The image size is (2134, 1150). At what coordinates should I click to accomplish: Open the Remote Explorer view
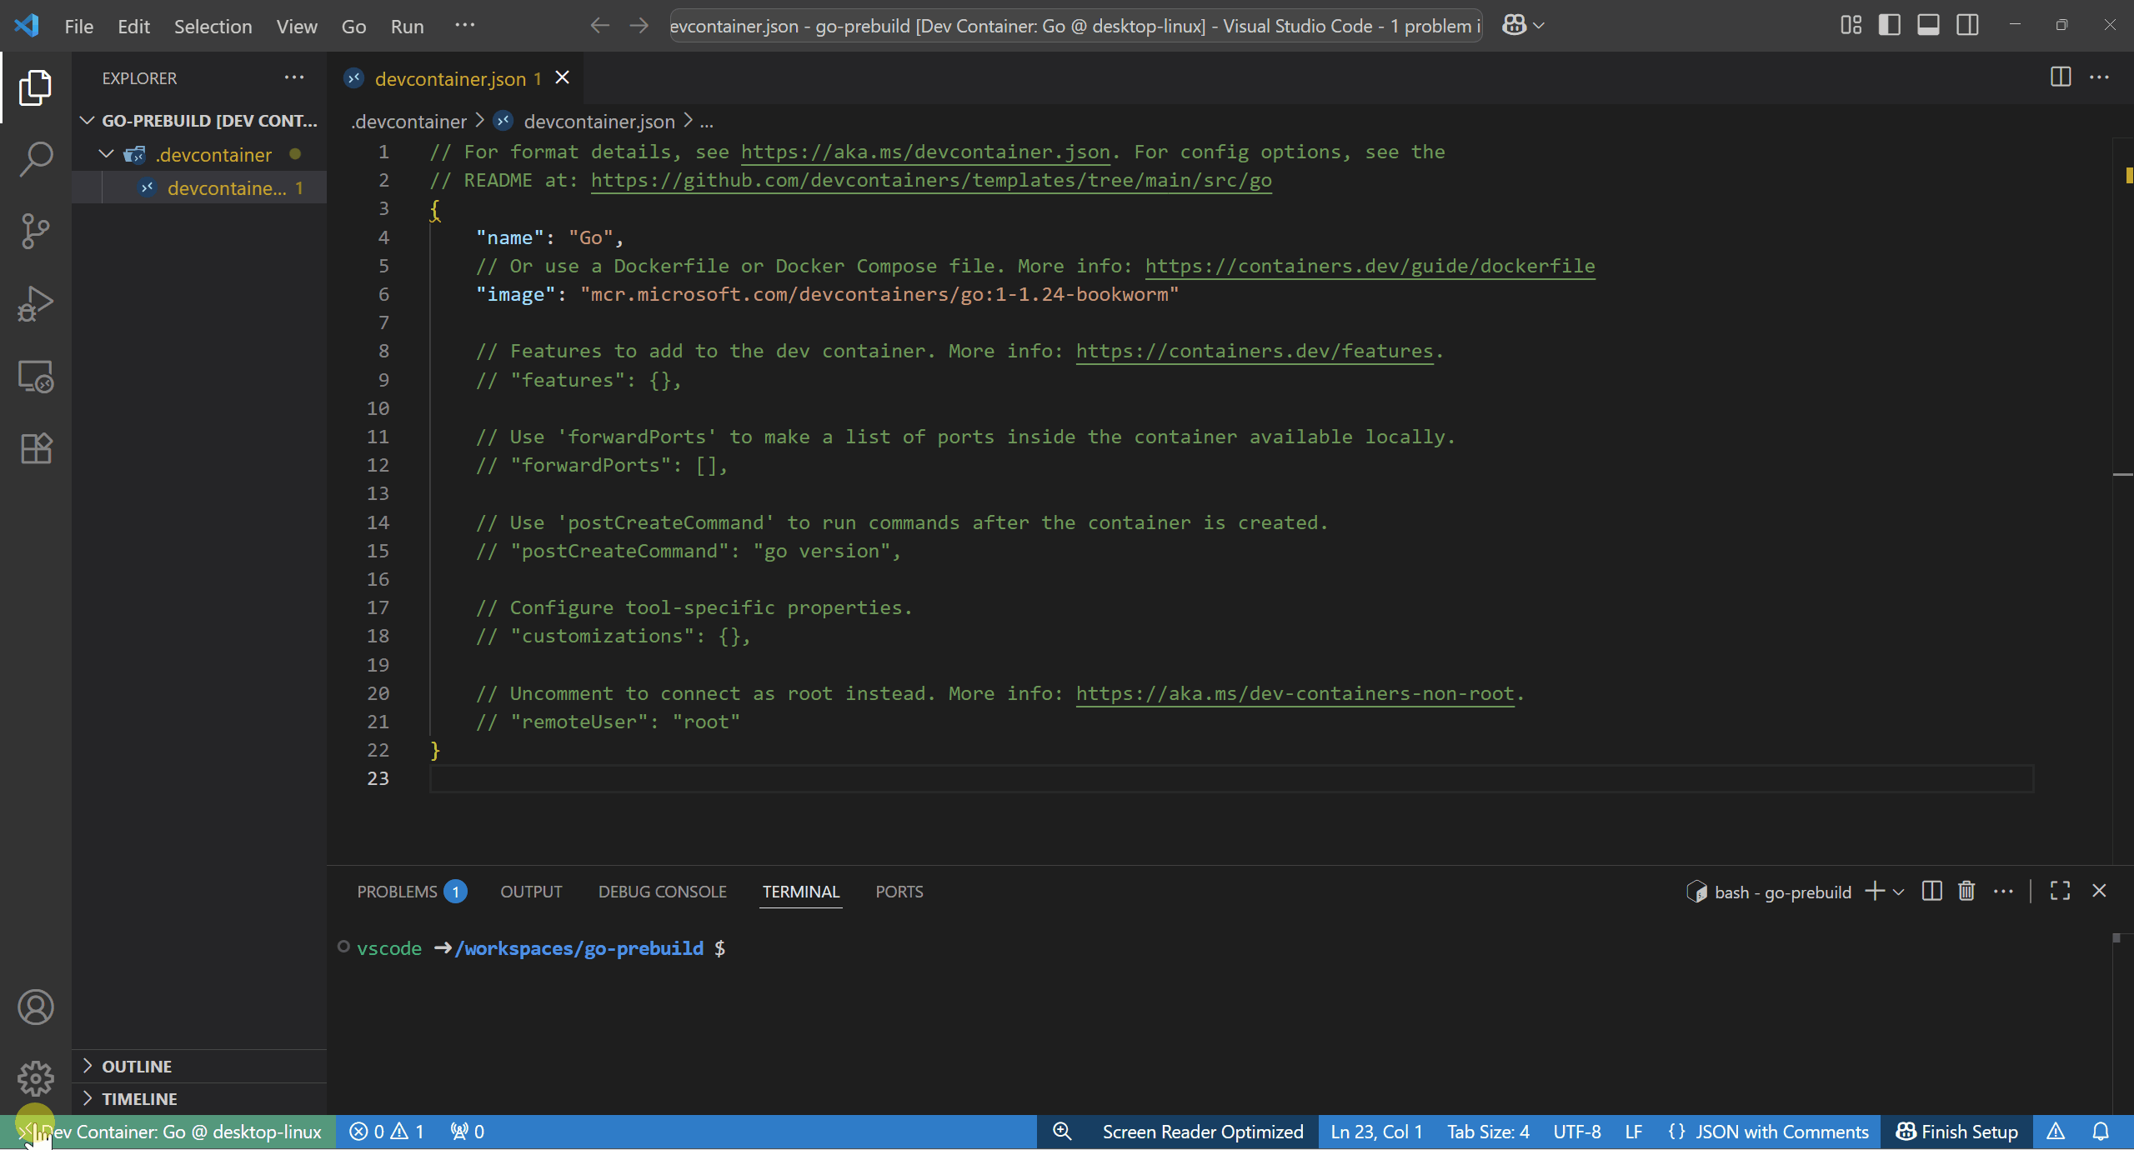[35, 377]
